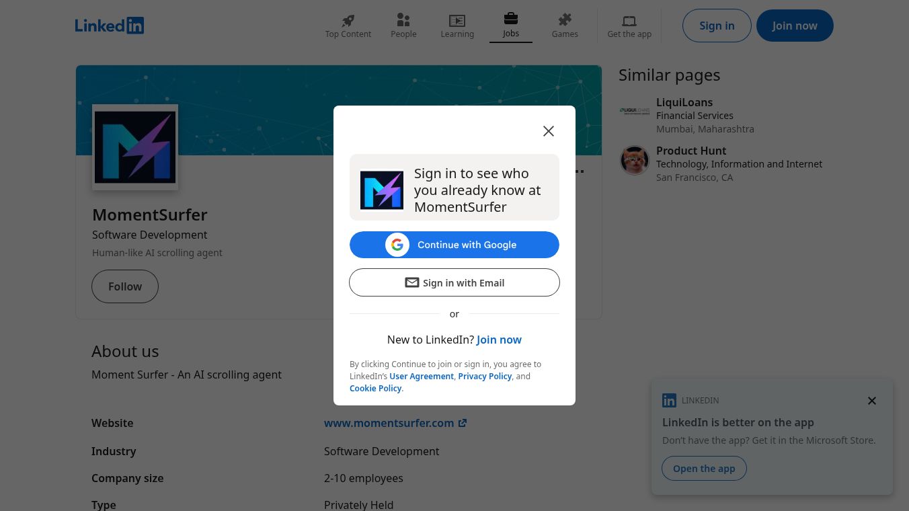Dismiss the LinkedIn app notification
Viewport: 909px width, 511px height.
tap(872, 401)
